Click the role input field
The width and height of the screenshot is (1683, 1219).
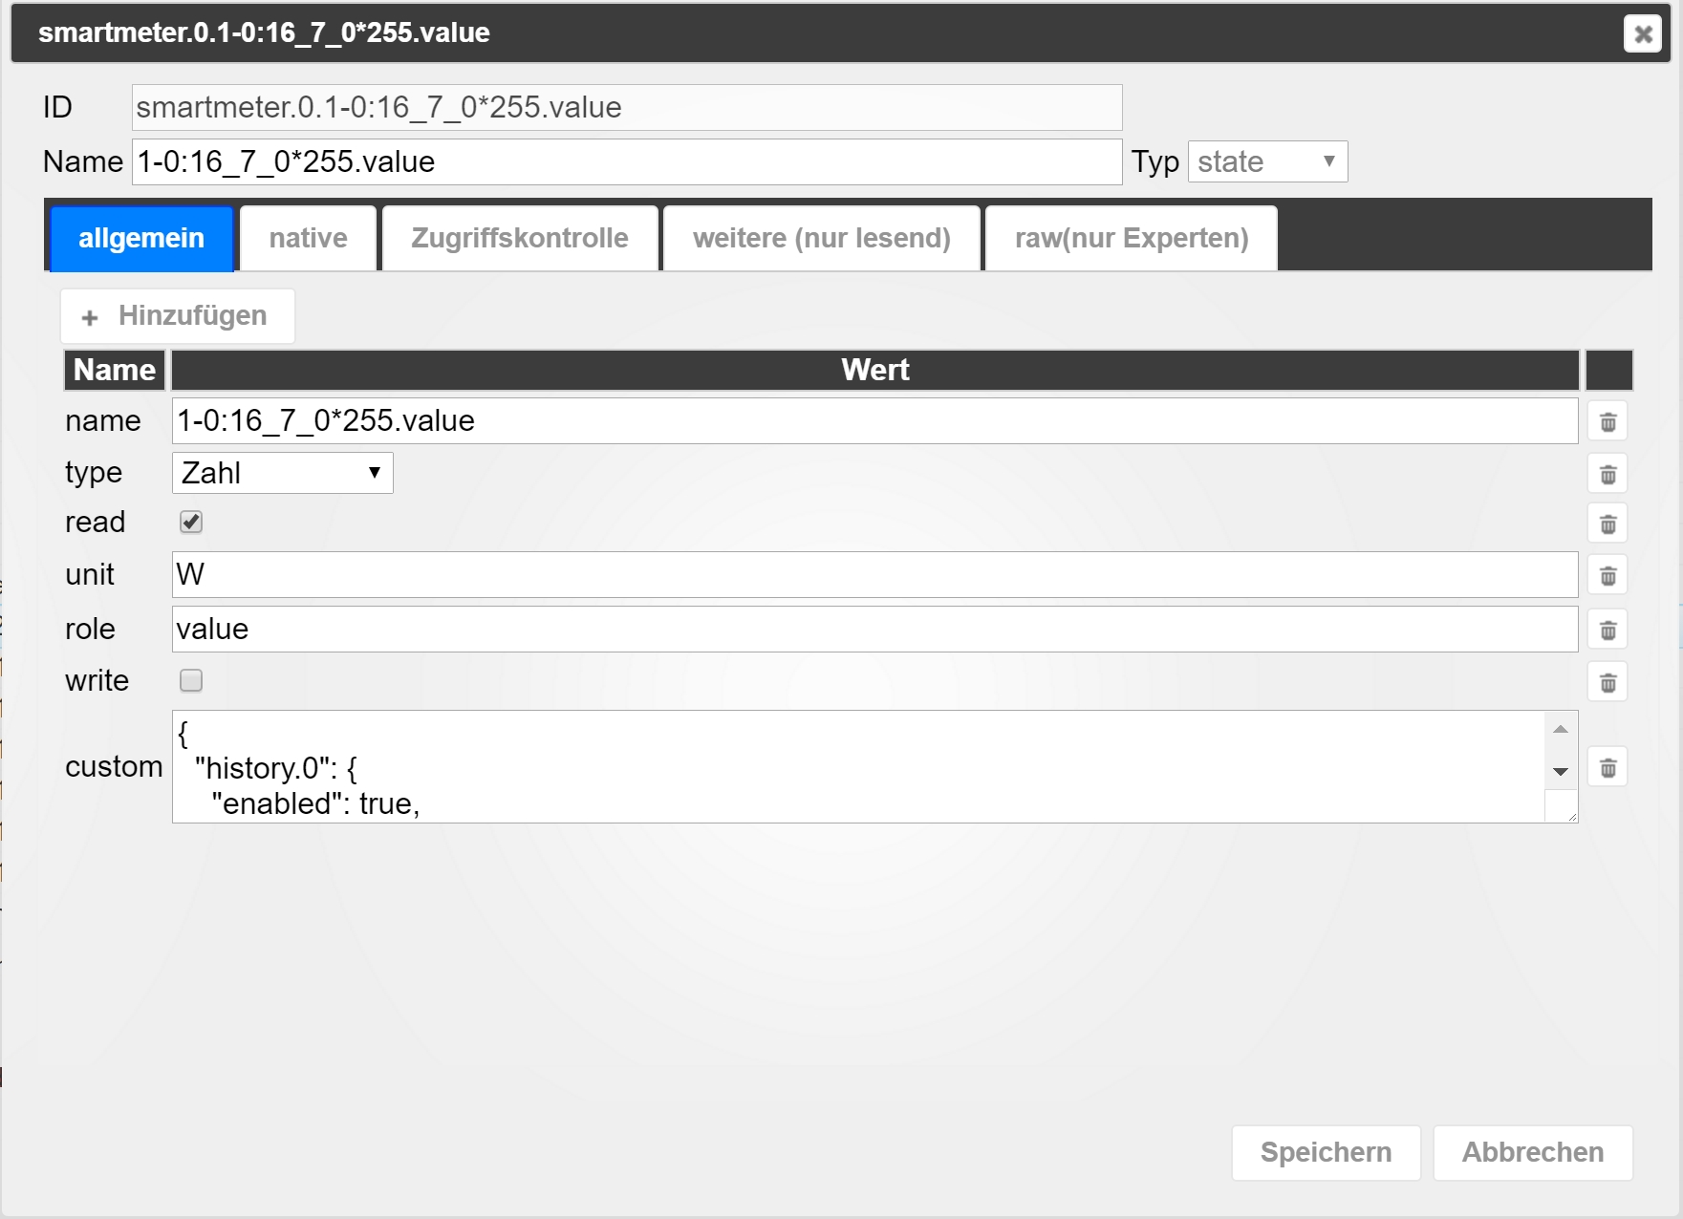tap(874, 629)
